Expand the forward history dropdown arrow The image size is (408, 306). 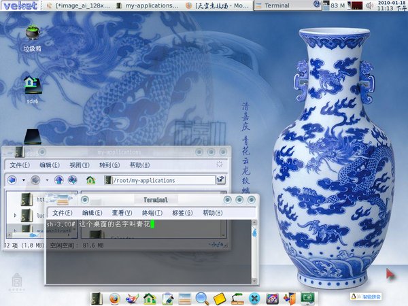pyautogui.click(x=46, y=180)
